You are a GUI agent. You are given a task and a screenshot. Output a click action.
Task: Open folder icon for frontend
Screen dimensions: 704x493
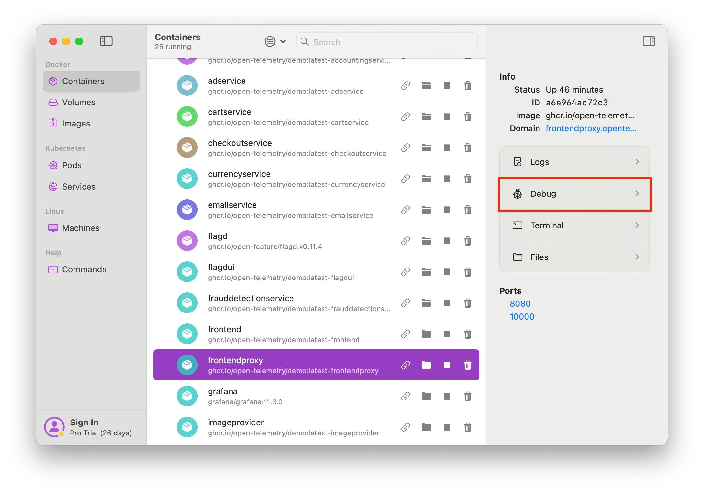point(426,334)
